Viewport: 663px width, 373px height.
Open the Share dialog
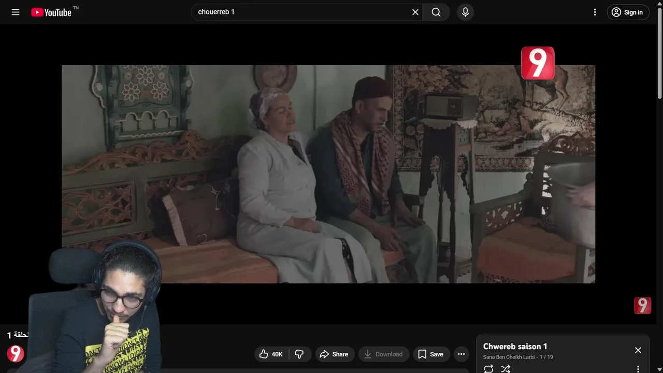335,354
